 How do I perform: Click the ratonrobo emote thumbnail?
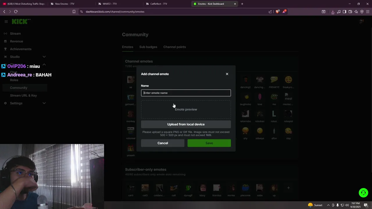[246, 114]
